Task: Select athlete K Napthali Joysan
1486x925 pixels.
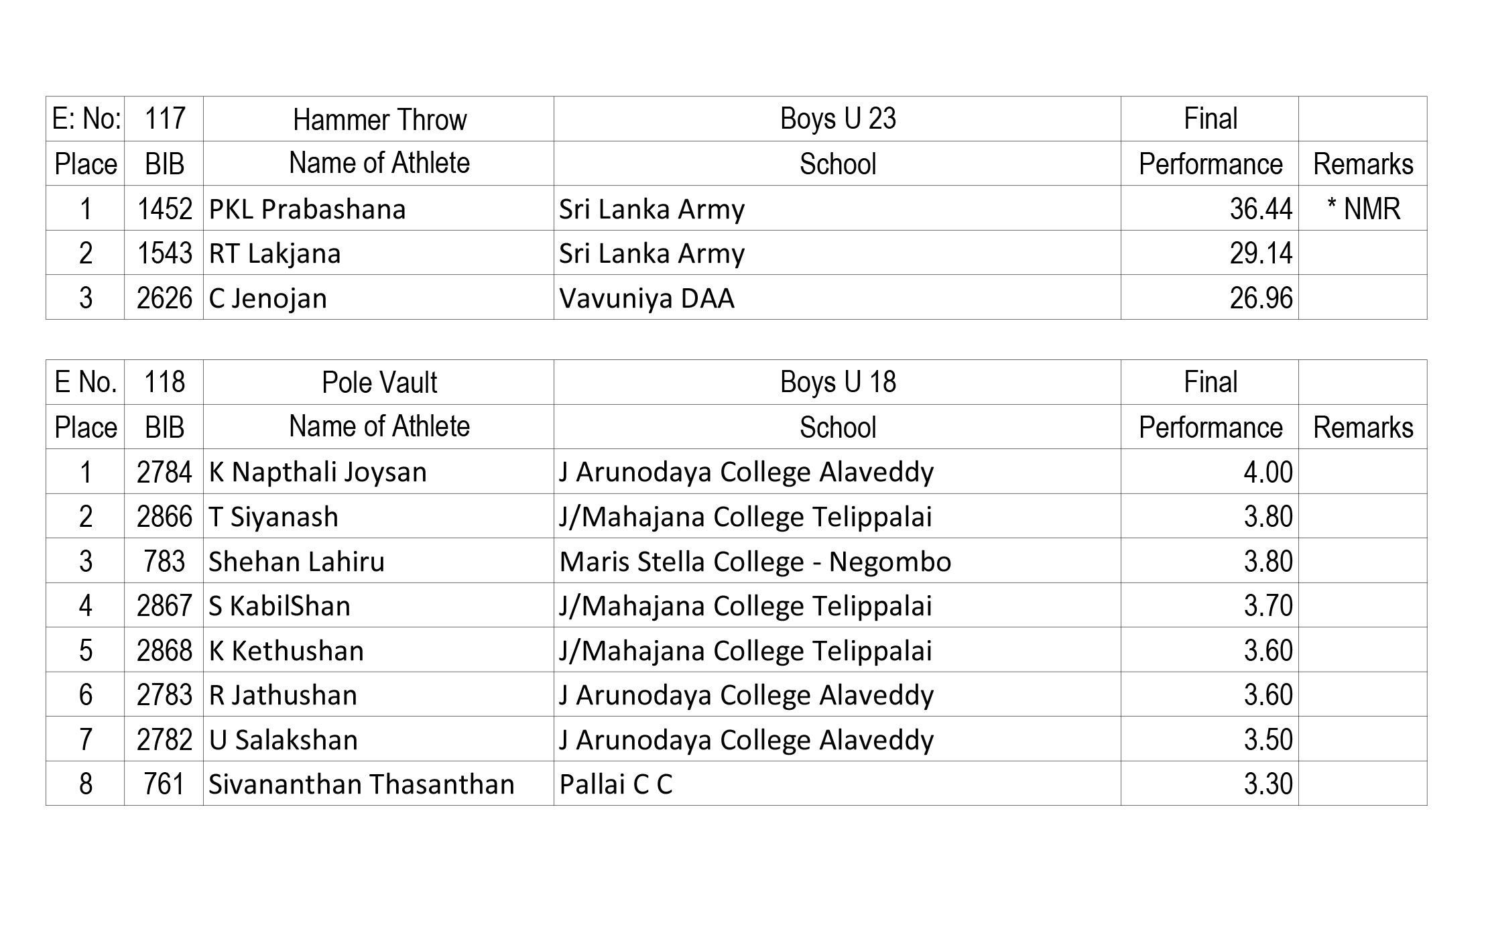Action: [x=318, y=472]
